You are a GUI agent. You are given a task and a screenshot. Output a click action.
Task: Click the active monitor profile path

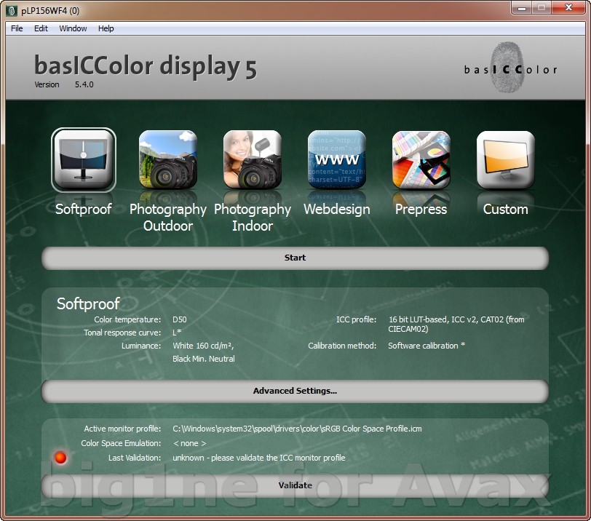(x=297, y=429)
